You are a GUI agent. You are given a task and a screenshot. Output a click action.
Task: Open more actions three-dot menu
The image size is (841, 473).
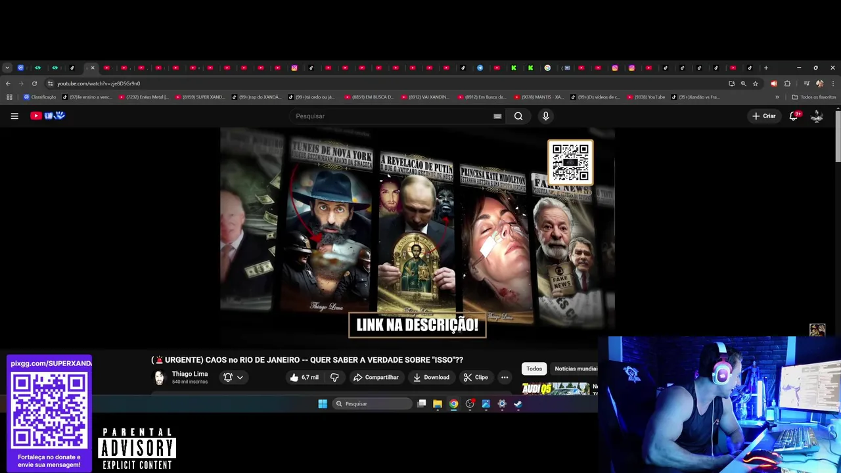(x=505, y=377)
